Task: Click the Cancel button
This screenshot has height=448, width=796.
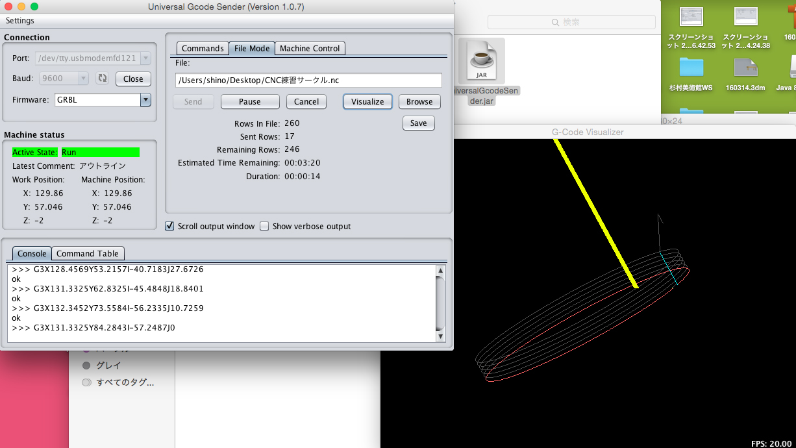Action: [306, 101]
